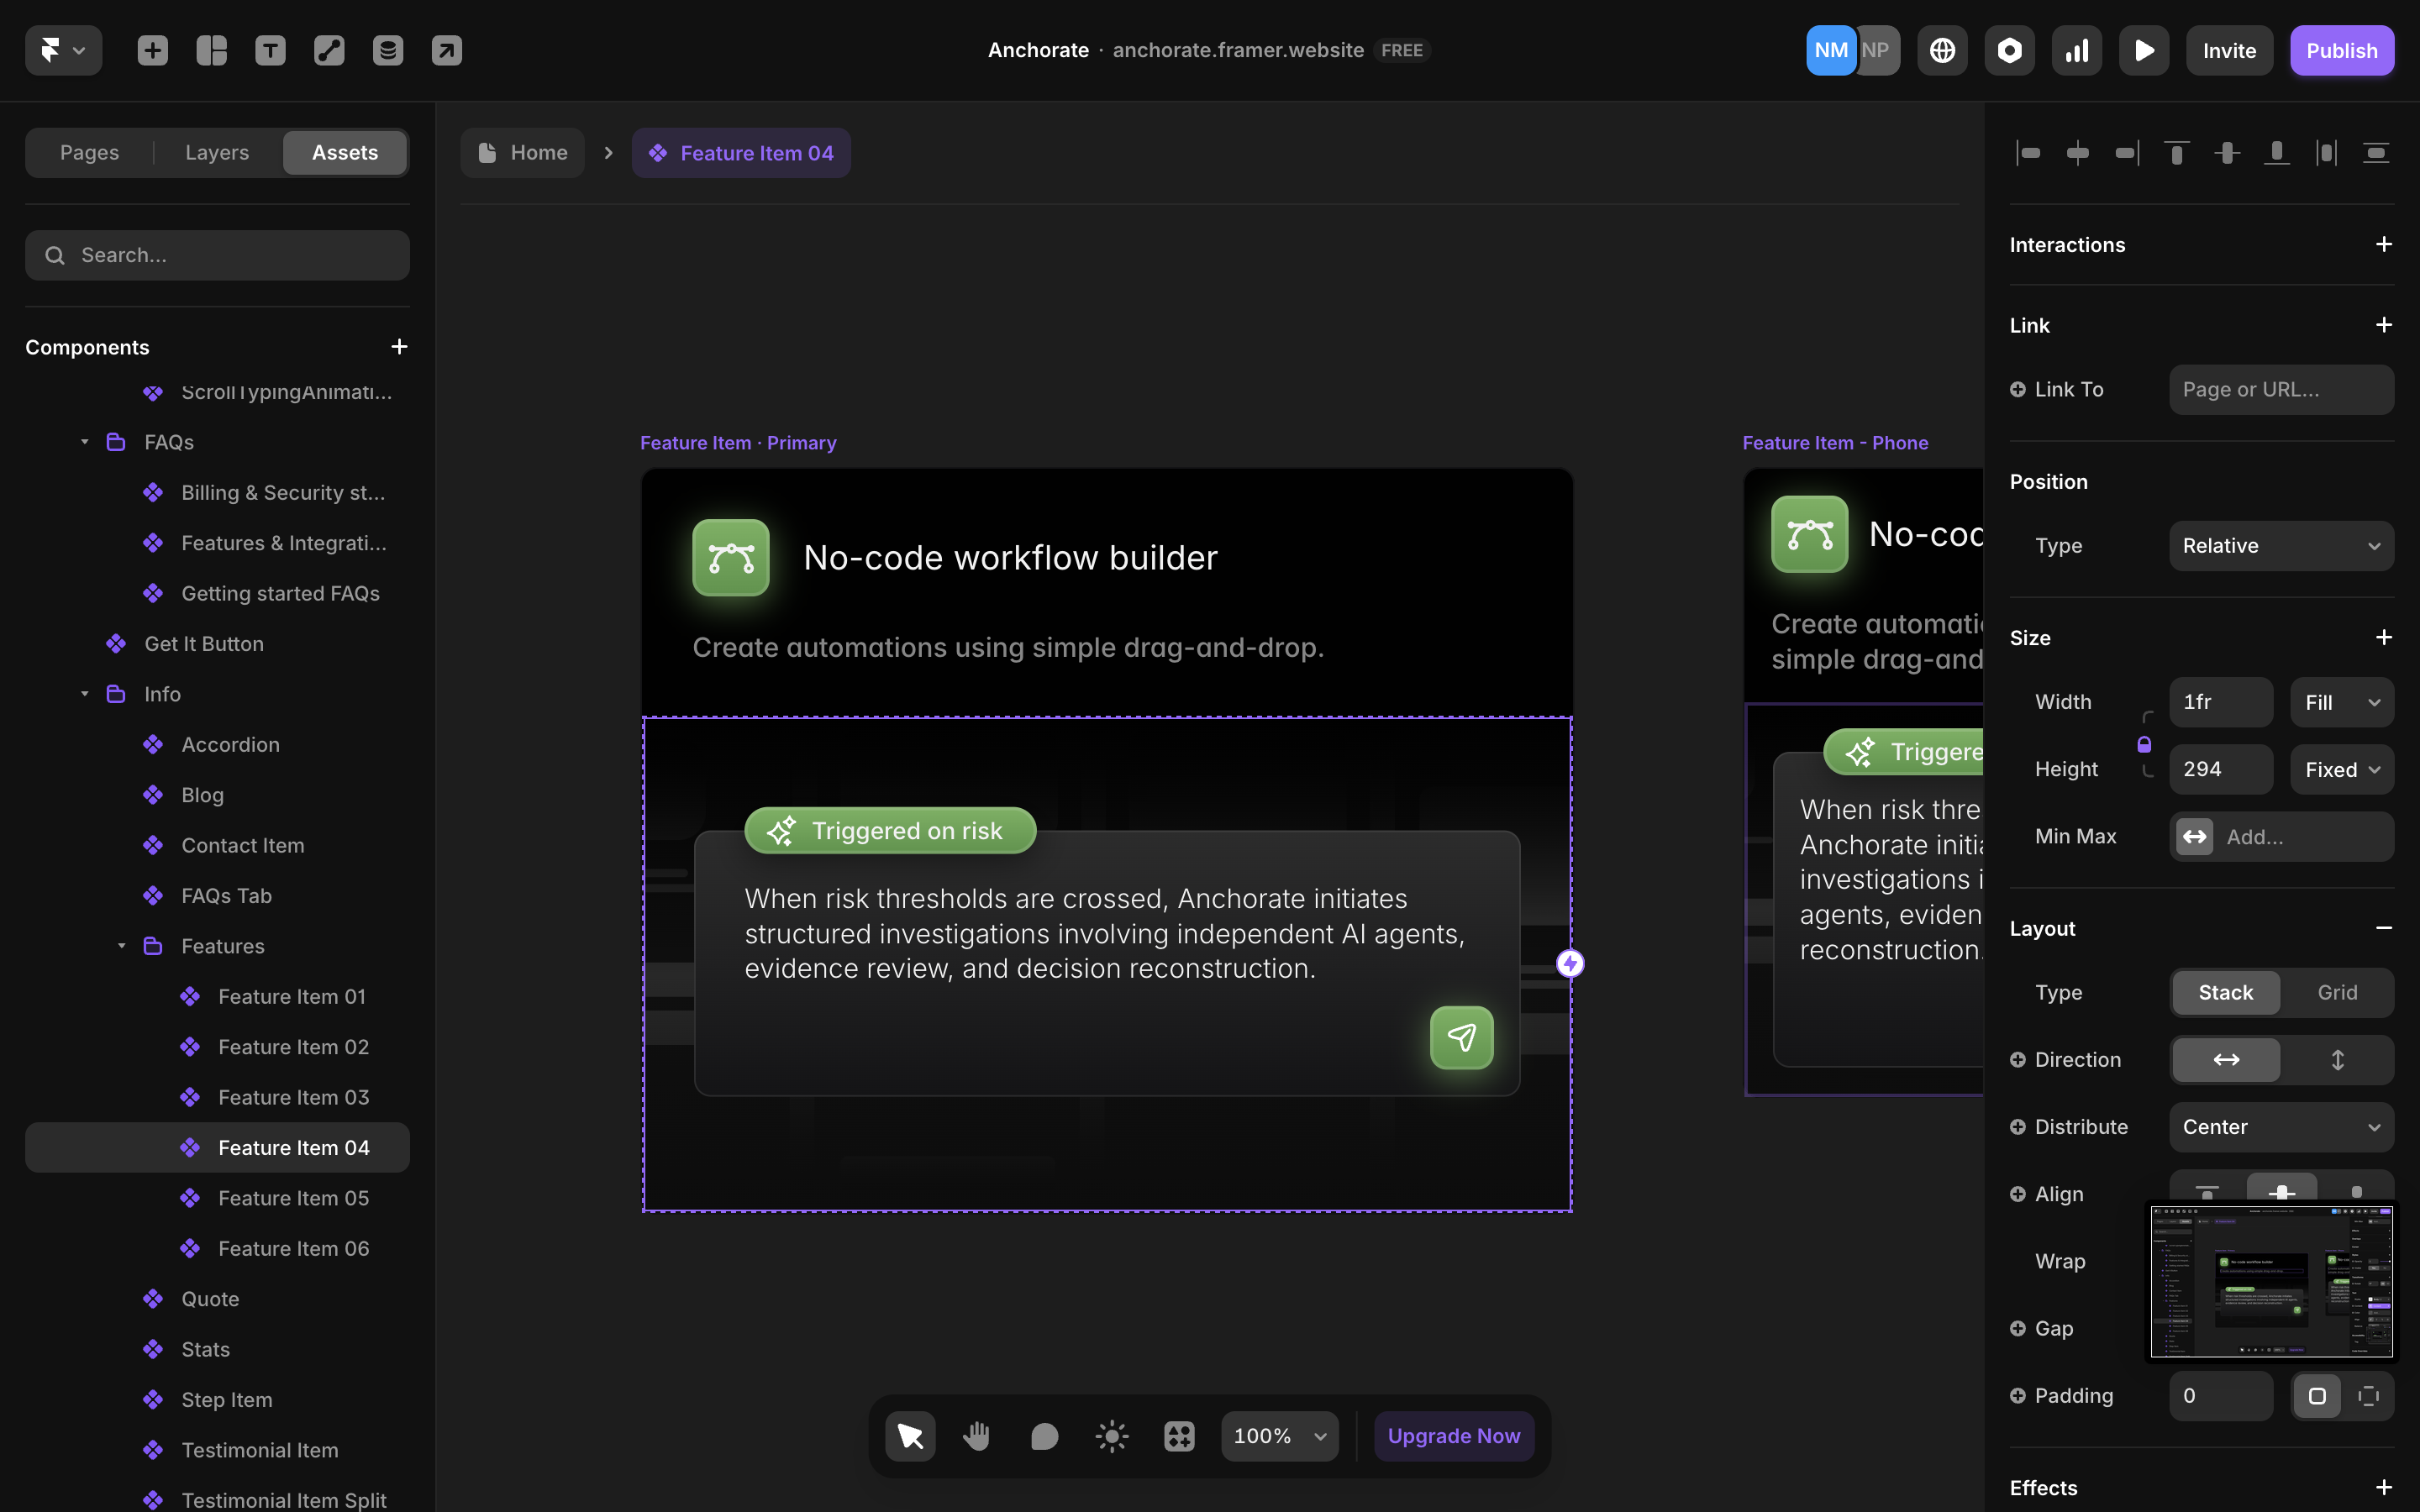Click the site analytics icon
2420x1512 pixels.
[2076, 50]
